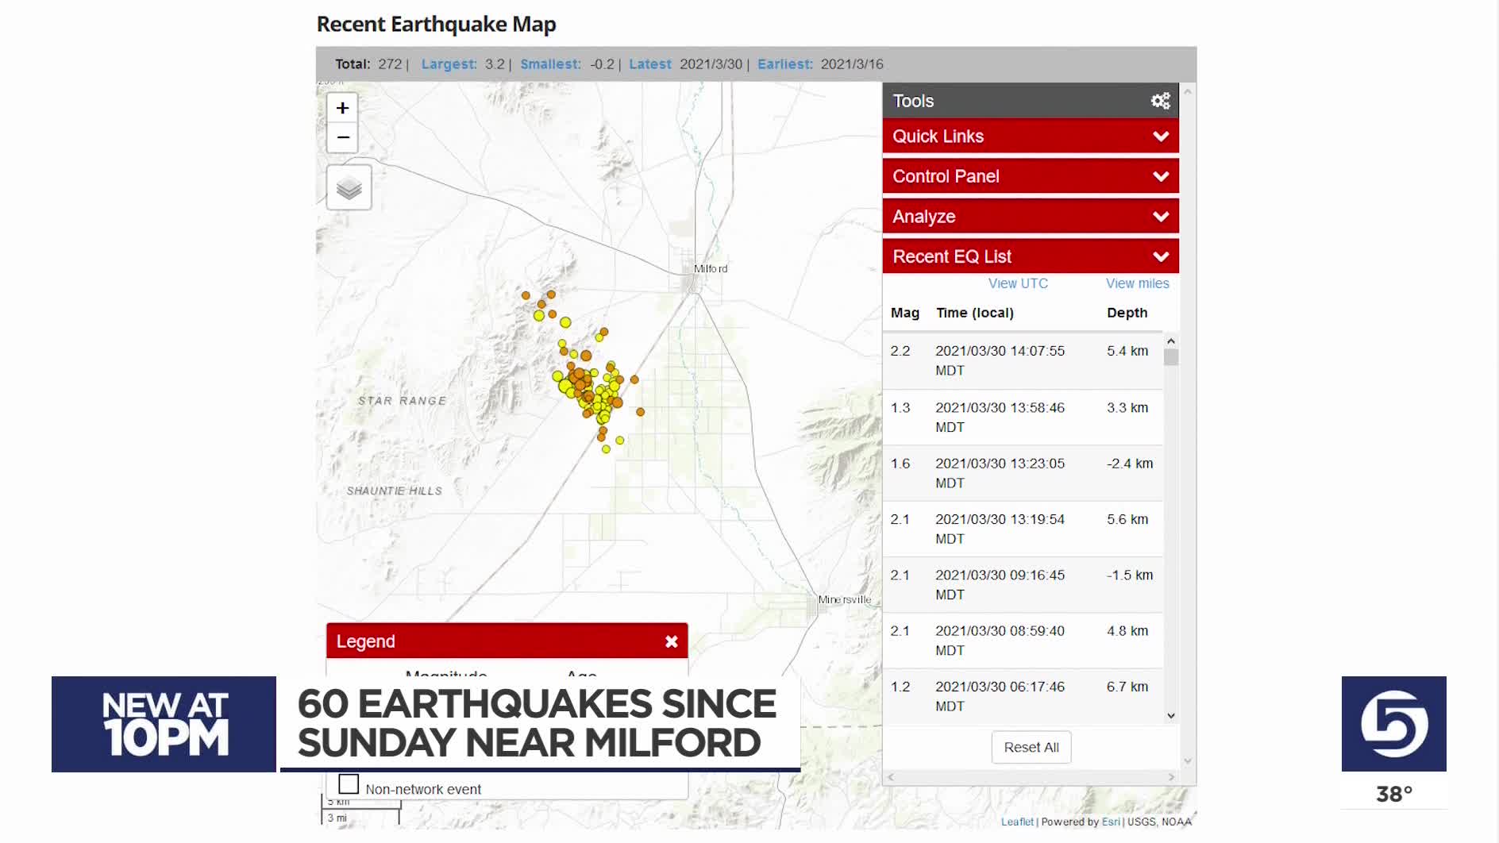1499x843 pixels.
Task: Enable the Non-network event checkbox
Action: (x=349, y=784)
